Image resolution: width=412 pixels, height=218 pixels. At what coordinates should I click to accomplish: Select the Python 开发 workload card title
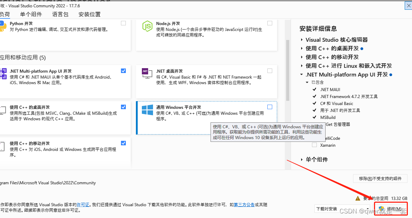(x=21, y=24)
